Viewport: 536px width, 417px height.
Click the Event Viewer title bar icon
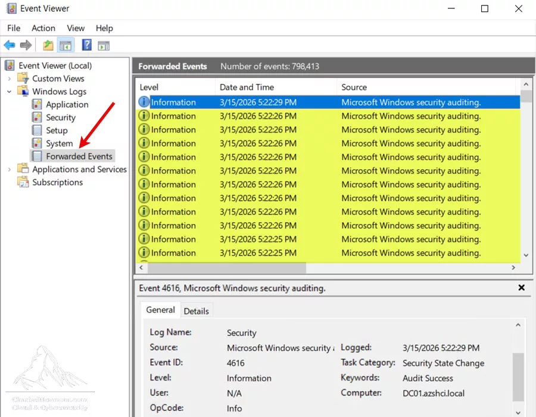coord(11,8)
